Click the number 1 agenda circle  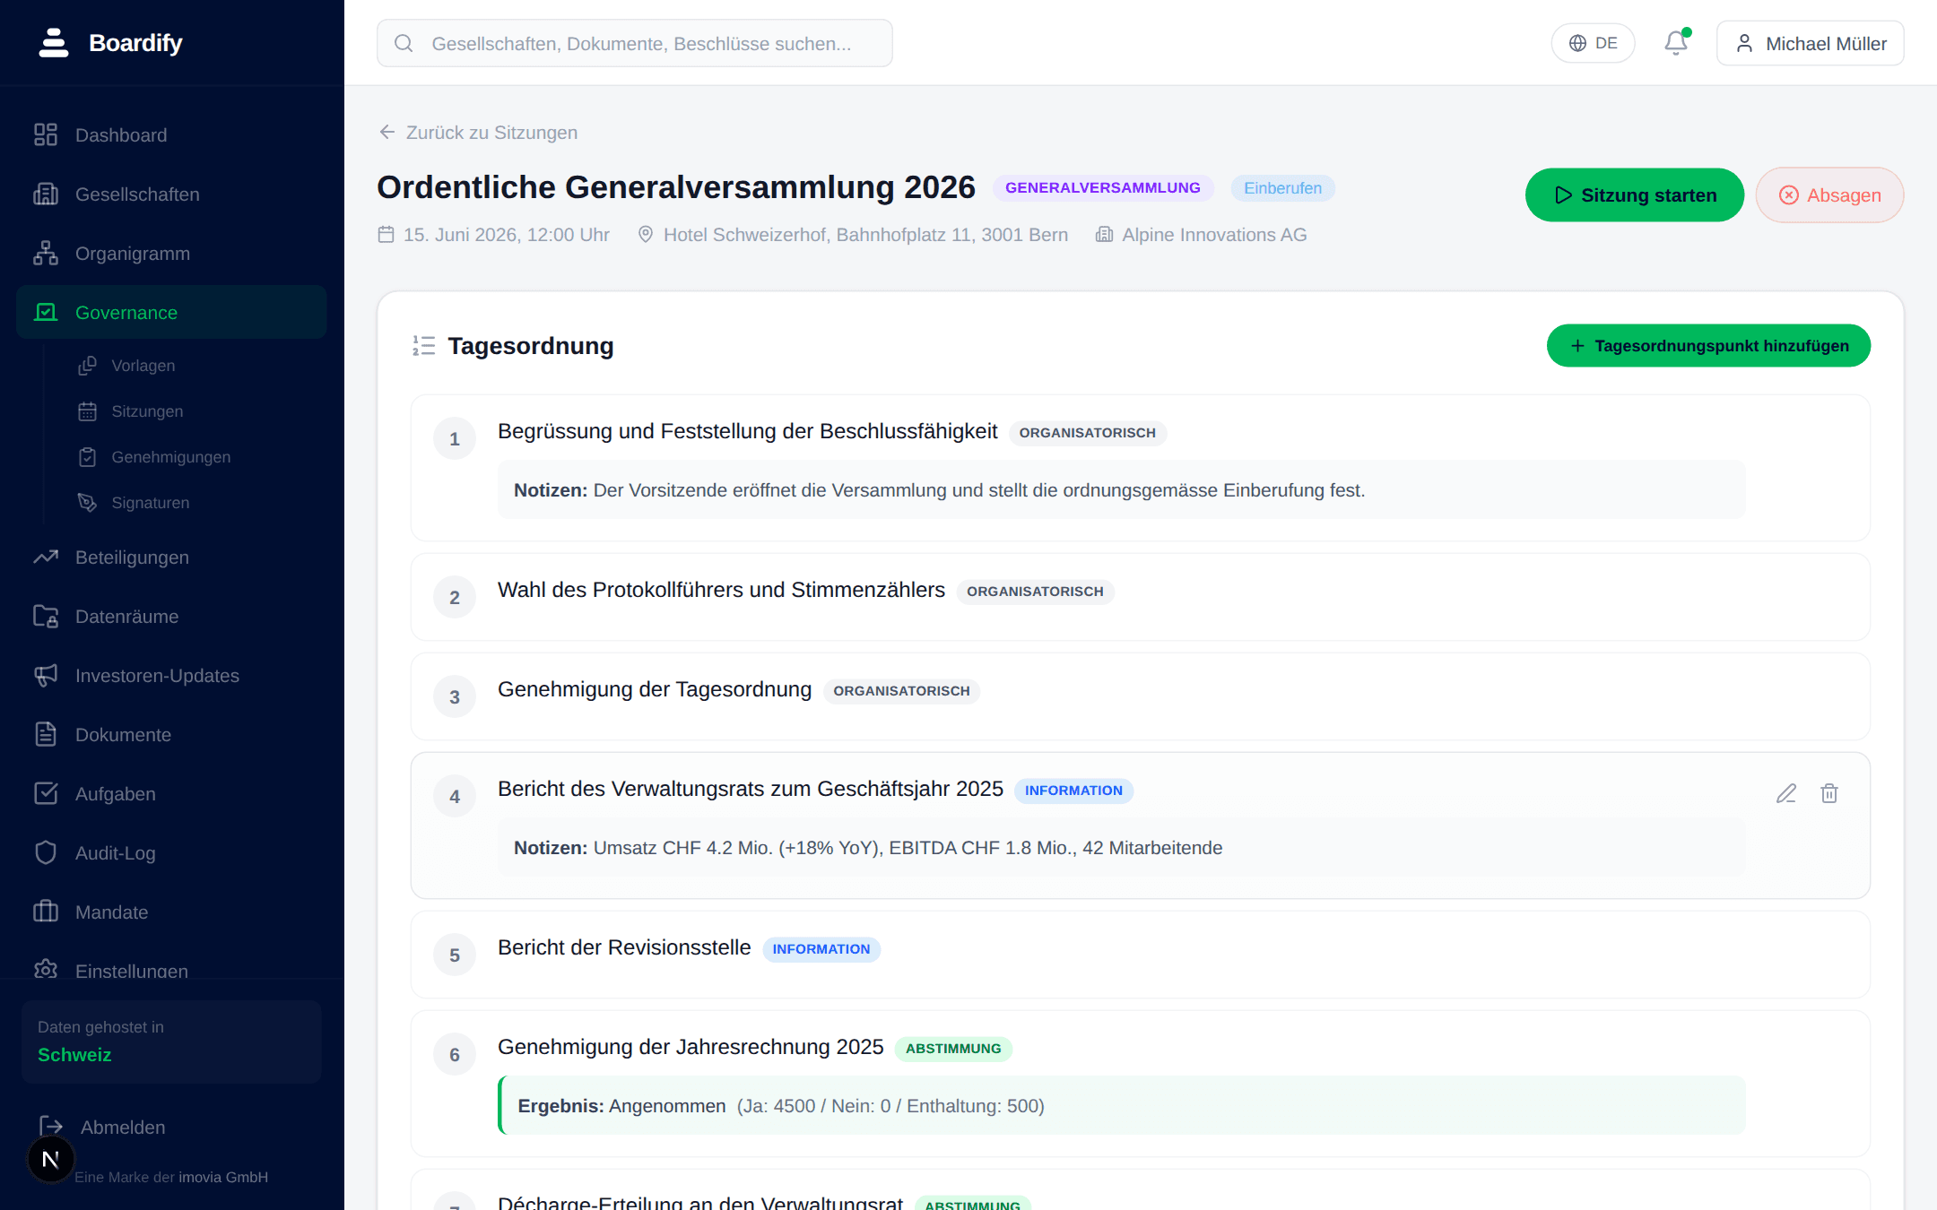tap(455, 438)
